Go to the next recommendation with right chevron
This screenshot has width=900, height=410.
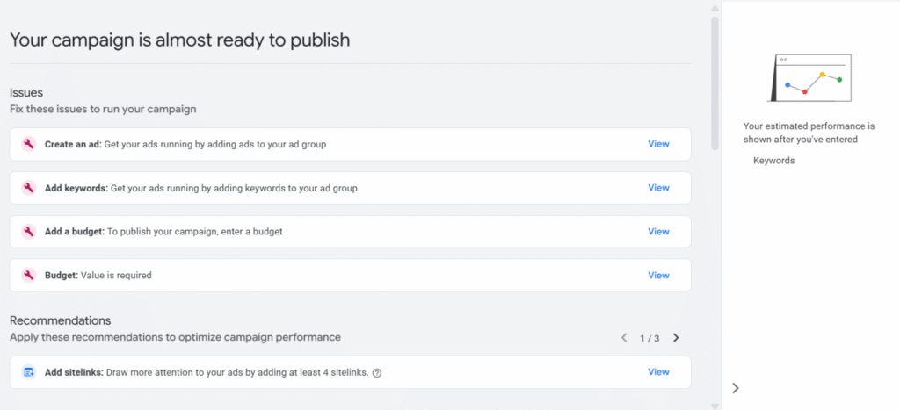point(675,338)
